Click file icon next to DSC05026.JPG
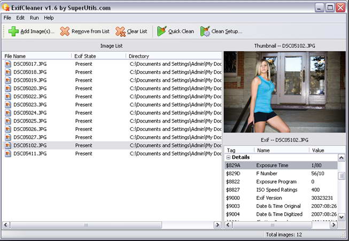 [8, 129]
